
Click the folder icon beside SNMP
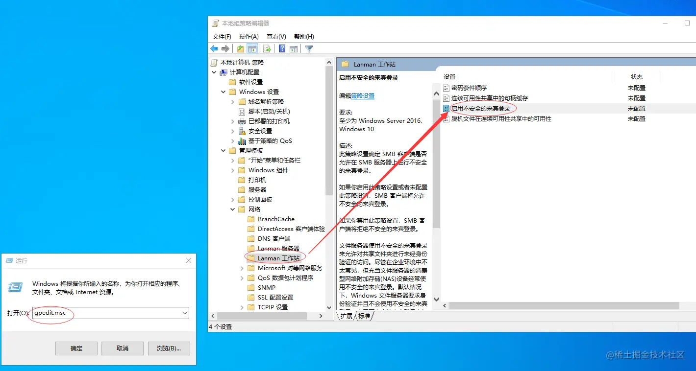tap(251, 288)
